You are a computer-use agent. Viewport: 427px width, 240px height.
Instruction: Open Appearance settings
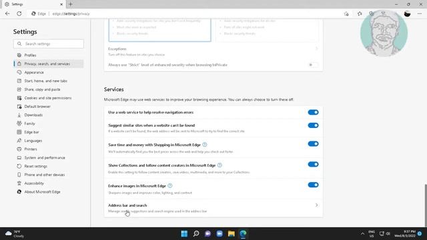pyautogui.click(x=34, y=73)
